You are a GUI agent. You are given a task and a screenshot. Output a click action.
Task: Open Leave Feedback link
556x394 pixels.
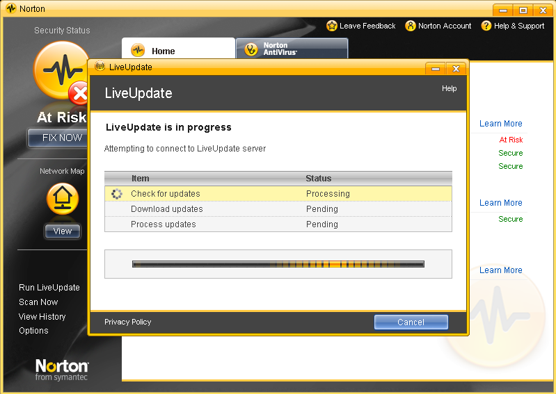pyautogui.click(x=367, y=26)
